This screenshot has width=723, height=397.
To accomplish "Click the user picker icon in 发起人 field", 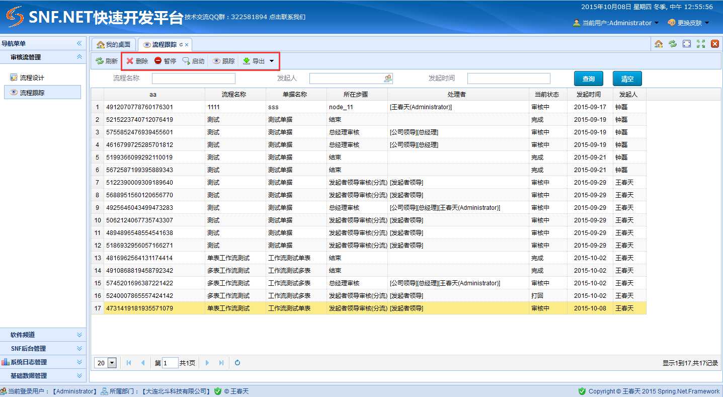I will pyautogui.click(x=388, y=78).
